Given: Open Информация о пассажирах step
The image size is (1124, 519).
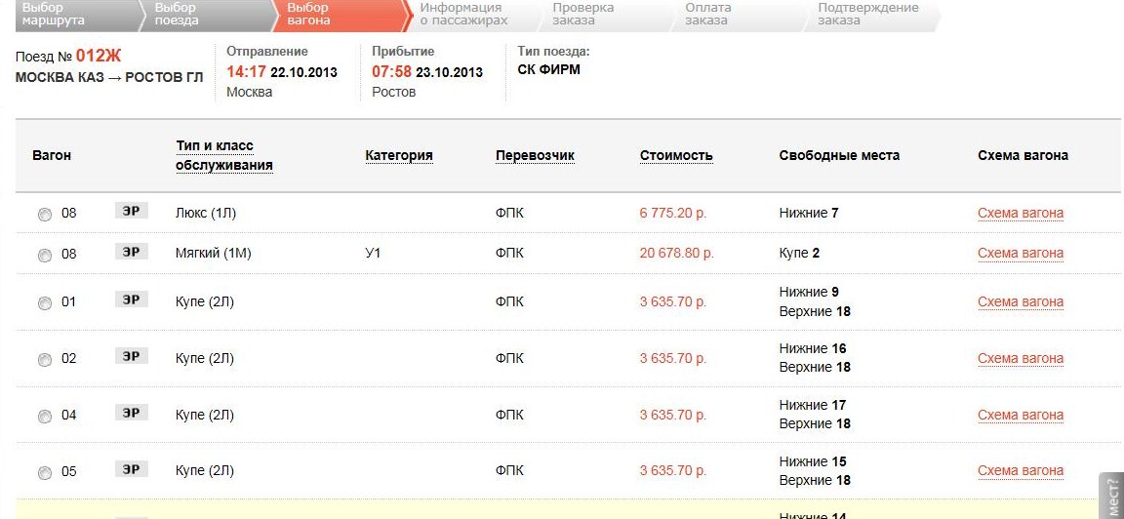Looking at the screenshot, I should pyautogui.click(x=463, y=14).
